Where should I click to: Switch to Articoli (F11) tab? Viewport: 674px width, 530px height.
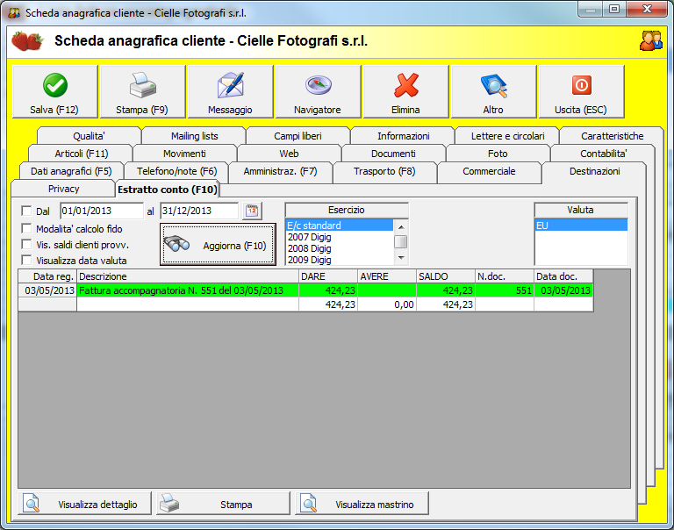[81, 154]
